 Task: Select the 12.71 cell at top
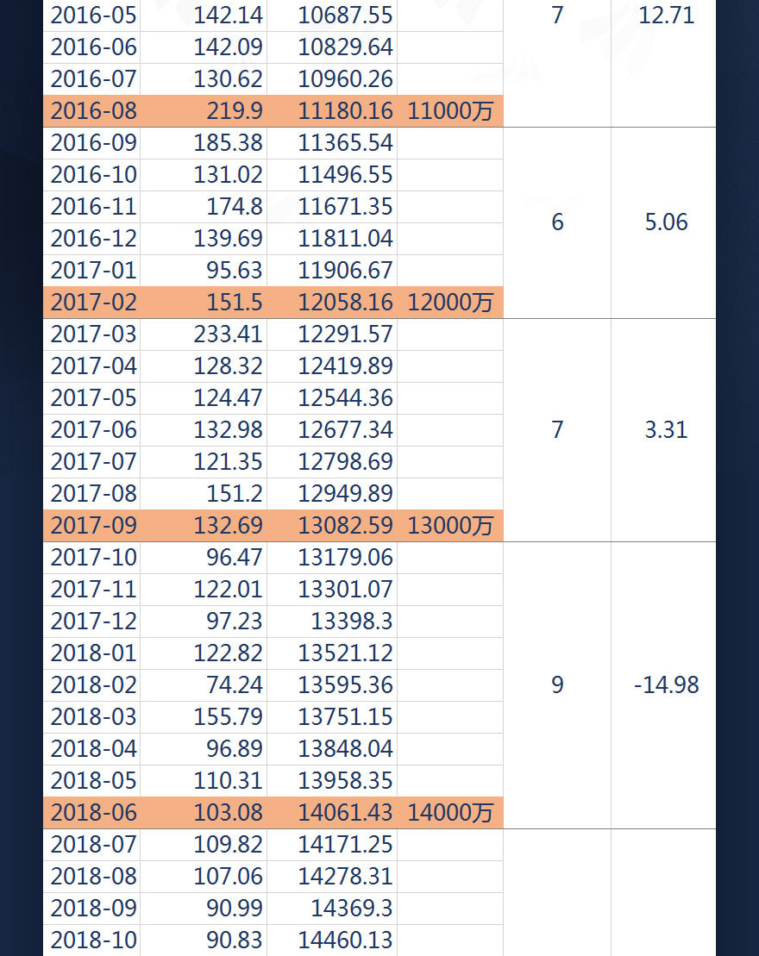[x=668, y=16]
